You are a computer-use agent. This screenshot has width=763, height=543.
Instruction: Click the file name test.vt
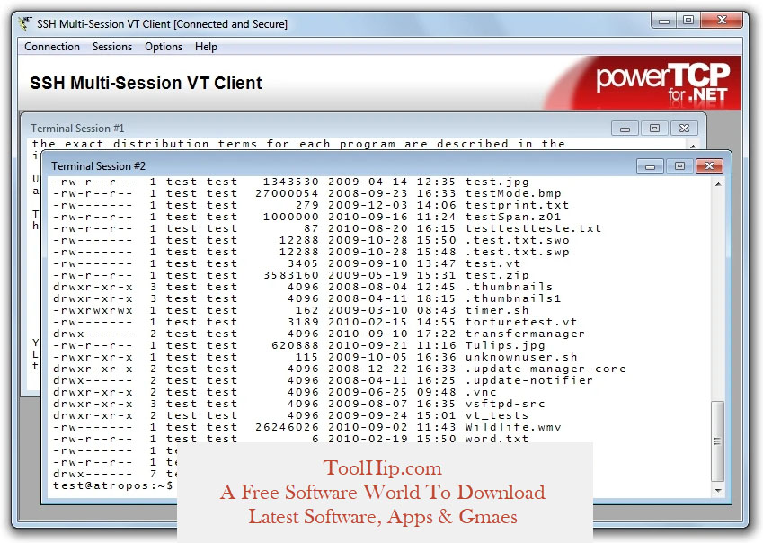(492, 263)
